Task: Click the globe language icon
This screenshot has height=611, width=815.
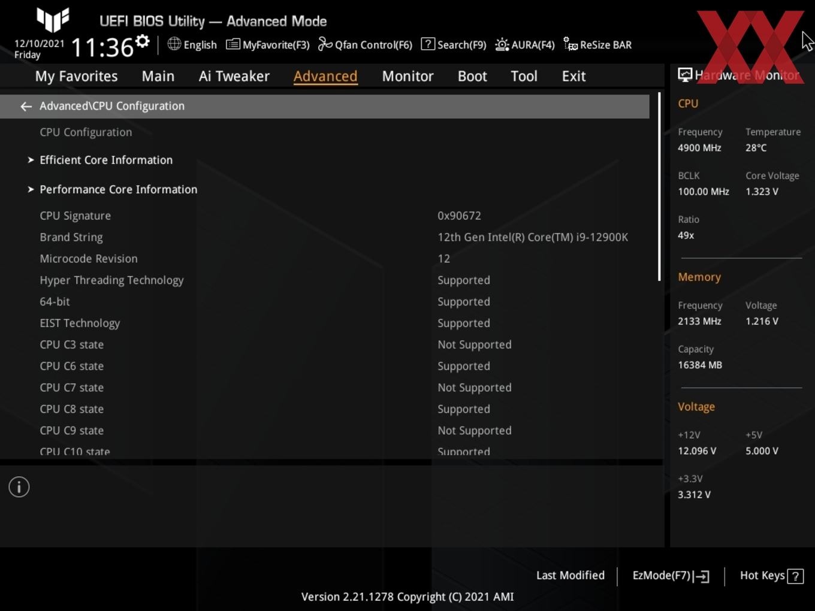Action: click(174, 44)
